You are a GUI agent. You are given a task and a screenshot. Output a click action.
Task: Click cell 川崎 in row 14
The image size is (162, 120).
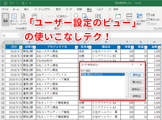click(85, 107)
